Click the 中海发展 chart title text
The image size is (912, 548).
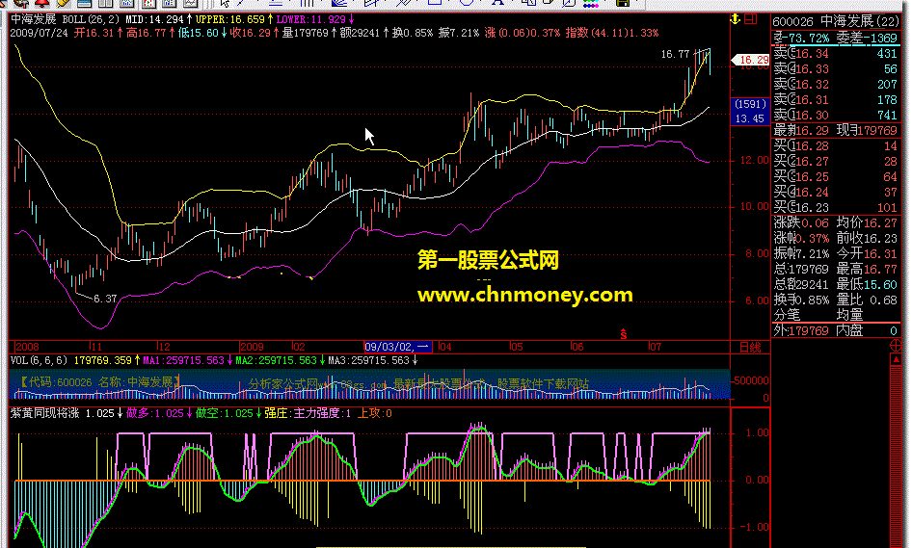coord(33,19)
